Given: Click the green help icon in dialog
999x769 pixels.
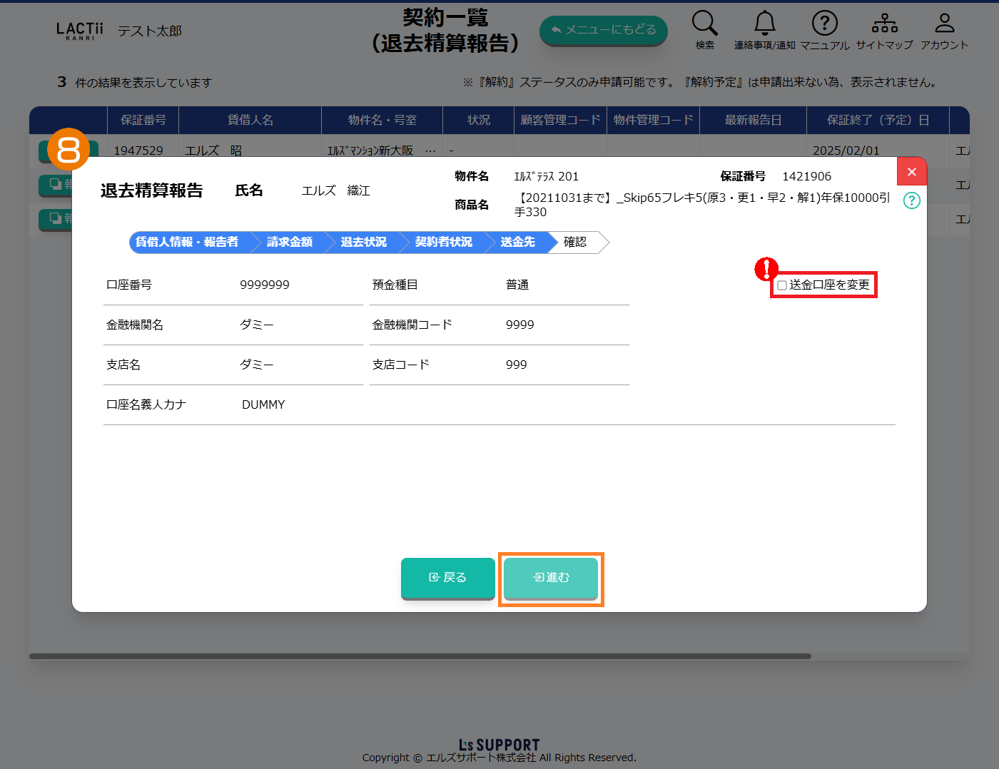Looking at the screenshot, I should coord(911,200).
